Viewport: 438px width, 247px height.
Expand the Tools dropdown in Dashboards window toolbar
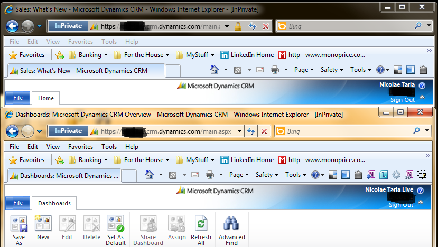tap(295, 175)
